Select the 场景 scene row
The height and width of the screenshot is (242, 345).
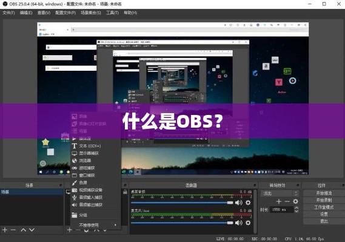coord(32,192)
